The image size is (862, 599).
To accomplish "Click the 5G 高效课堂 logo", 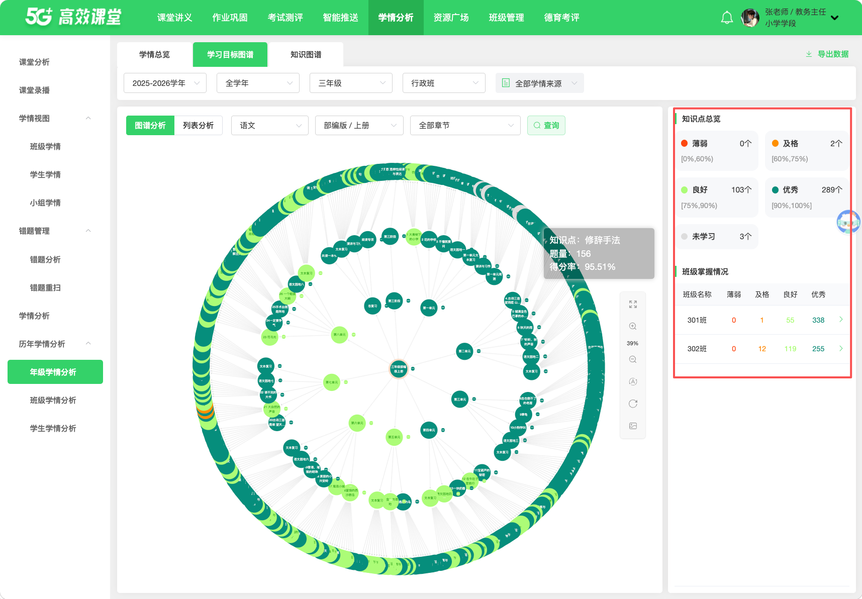I will [73, 17].
